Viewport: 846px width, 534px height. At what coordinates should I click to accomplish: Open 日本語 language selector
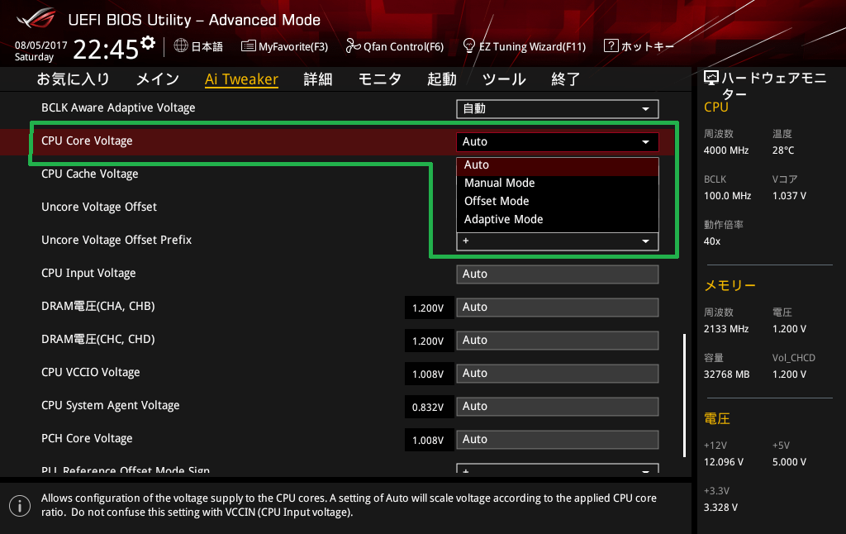[198, 46]
